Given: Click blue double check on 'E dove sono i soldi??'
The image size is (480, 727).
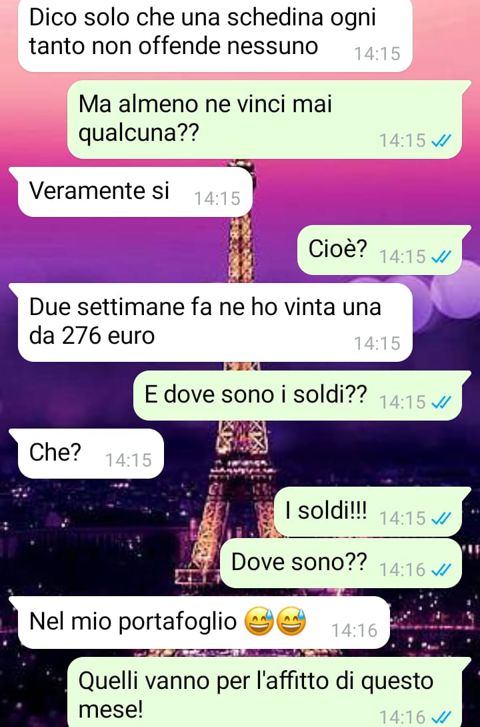Looking at the screenshot, I should coord(441,402).
